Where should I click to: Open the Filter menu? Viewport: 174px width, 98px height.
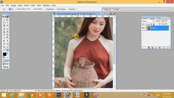point(33,5)
